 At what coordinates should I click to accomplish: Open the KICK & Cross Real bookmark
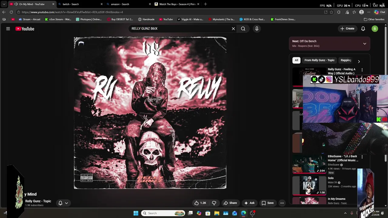pos(252,19)
